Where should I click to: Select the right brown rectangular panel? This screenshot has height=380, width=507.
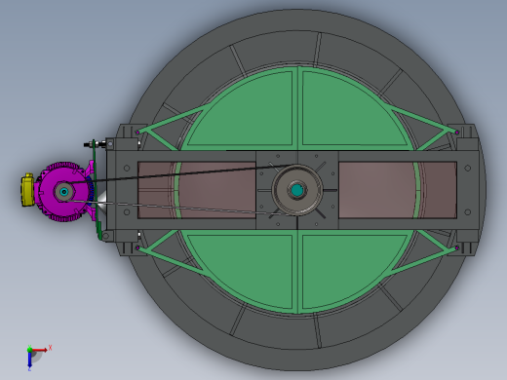[398, 190]
